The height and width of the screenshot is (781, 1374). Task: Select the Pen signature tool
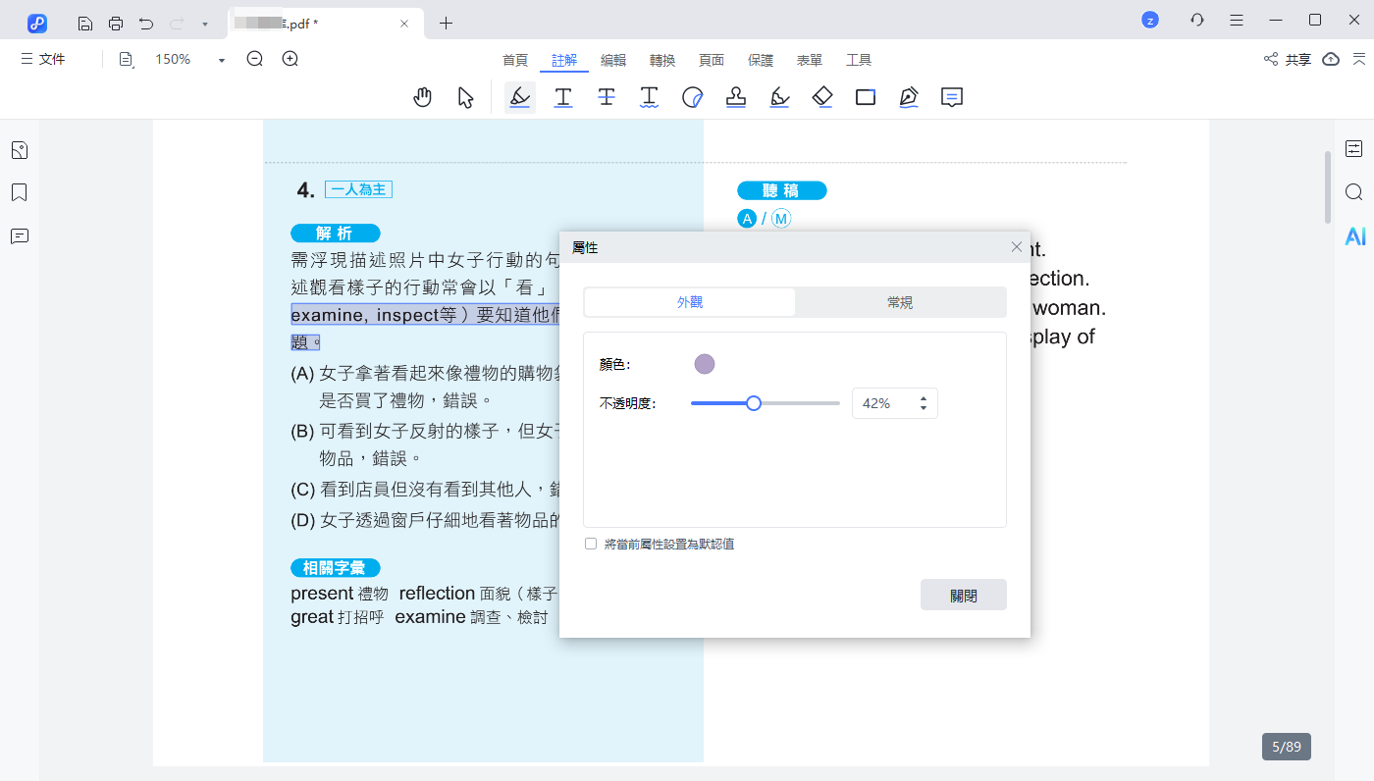tap(909, 96)
